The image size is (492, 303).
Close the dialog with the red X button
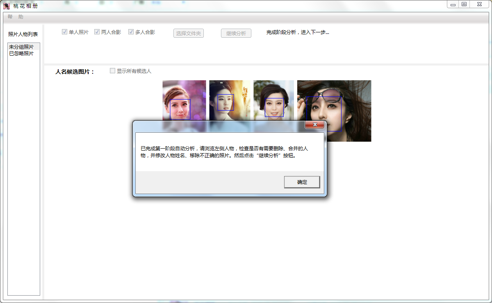click(315, 124)
